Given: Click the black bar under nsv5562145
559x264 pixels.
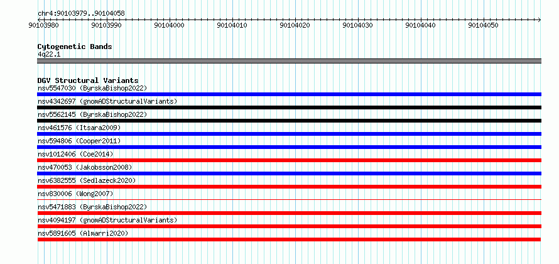Looking at the screenshot, I should point(289,121).
